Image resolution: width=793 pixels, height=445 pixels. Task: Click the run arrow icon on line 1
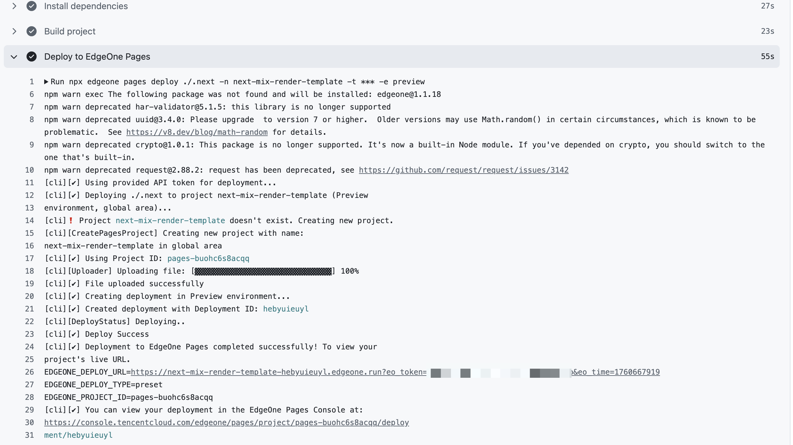pos(46,81)
